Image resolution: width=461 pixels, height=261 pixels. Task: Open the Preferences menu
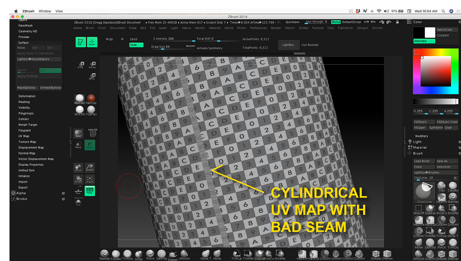tap(258, 28)
